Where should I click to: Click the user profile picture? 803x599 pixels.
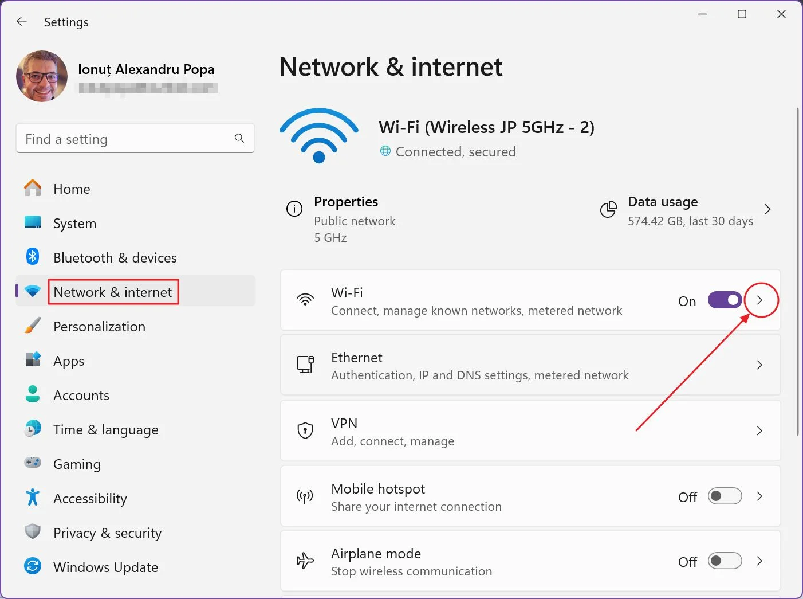pos(42,76)
